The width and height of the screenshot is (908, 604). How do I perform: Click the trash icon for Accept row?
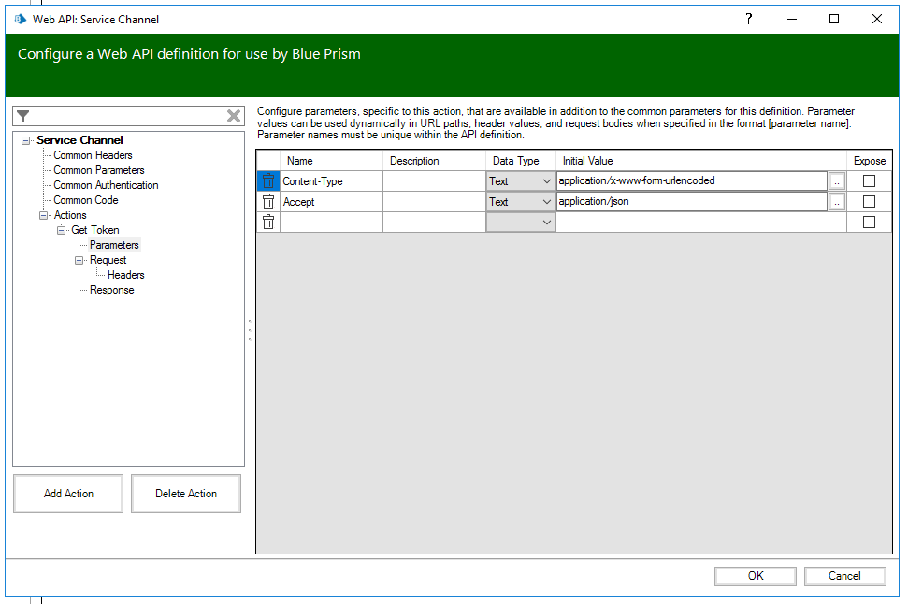coord(268,202)
